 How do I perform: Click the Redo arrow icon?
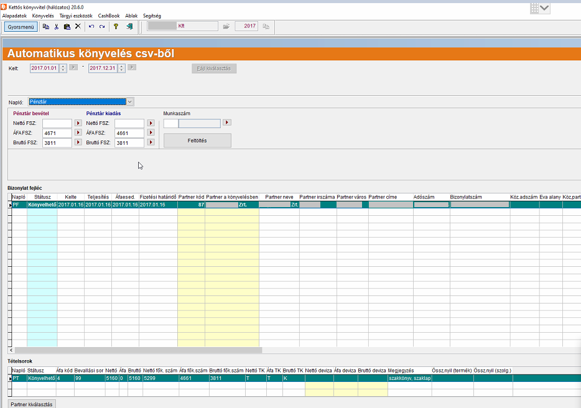pos(102,27)
